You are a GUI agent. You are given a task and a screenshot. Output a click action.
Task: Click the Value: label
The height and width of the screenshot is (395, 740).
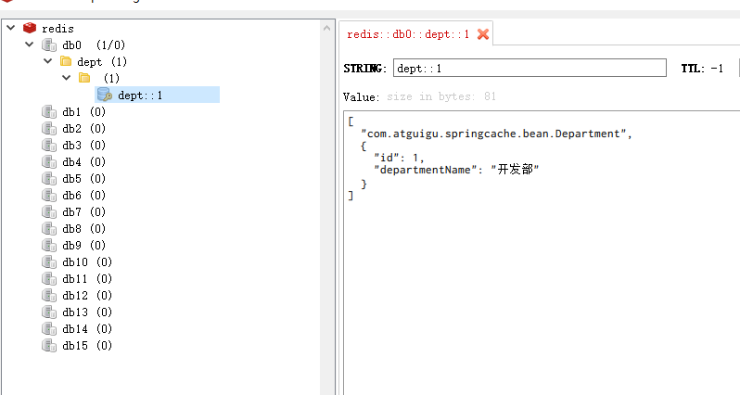point(361,96)
